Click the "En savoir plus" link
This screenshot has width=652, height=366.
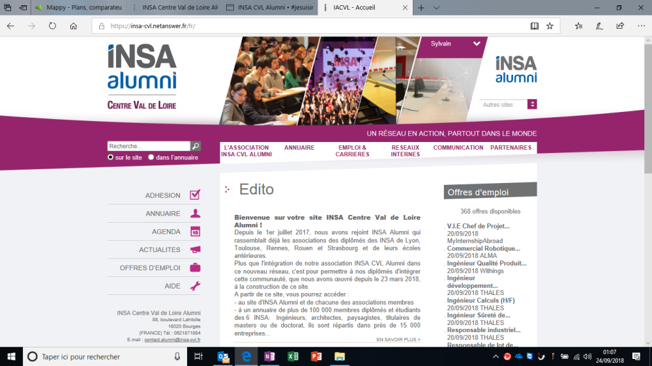point(398,339)
